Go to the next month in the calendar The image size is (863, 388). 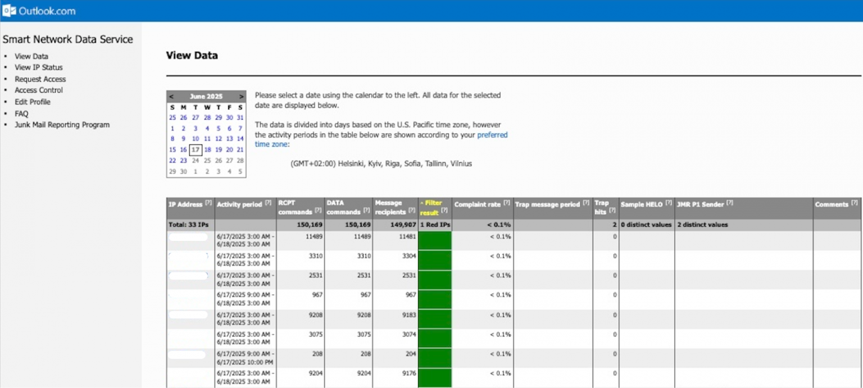point(241,96)
